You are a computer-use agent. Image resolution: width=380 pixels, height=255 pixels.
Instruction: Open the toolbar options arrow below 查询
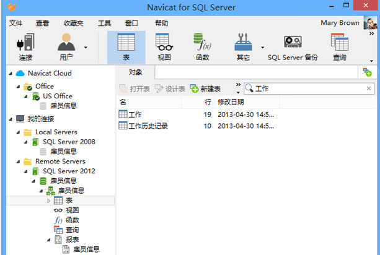pyautogui.click(x=371, y=61)
